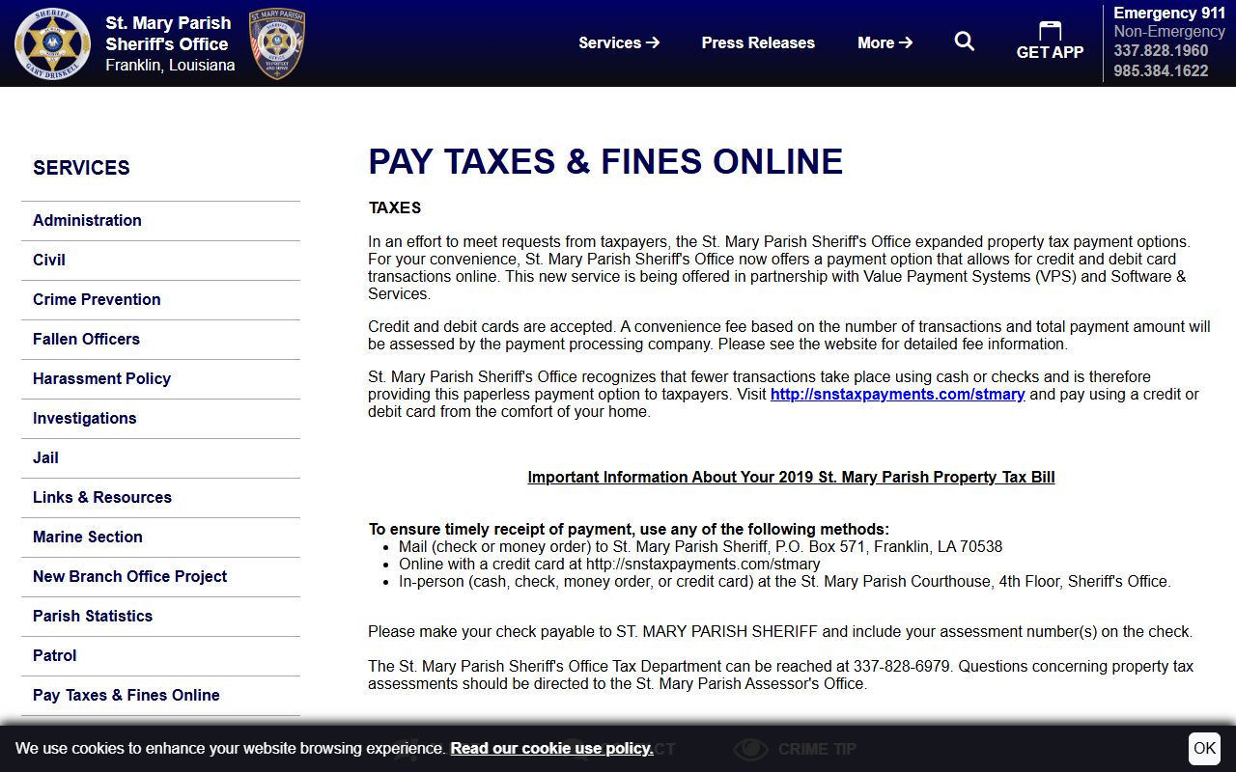The width and height of the screenshot is (1236, 772).
Task: Expand the Services menu
Action: [619, 42]
